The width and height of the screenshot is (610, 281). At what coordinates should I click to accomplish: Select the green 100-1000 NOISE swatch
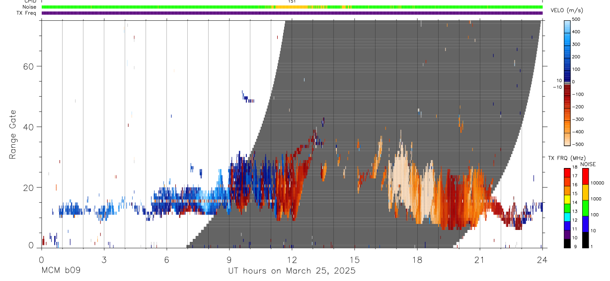pos(585,208)
